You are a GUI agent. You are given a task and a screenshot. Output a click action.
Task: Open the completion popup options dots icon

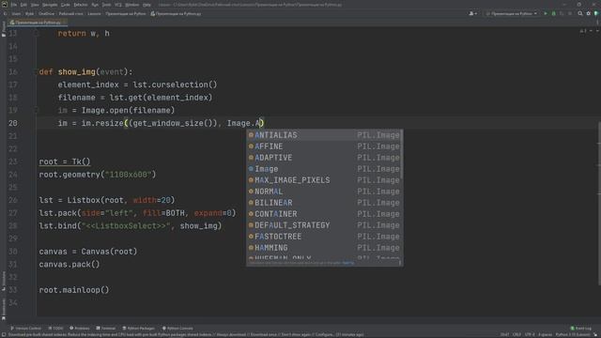(x=400, y=263)
